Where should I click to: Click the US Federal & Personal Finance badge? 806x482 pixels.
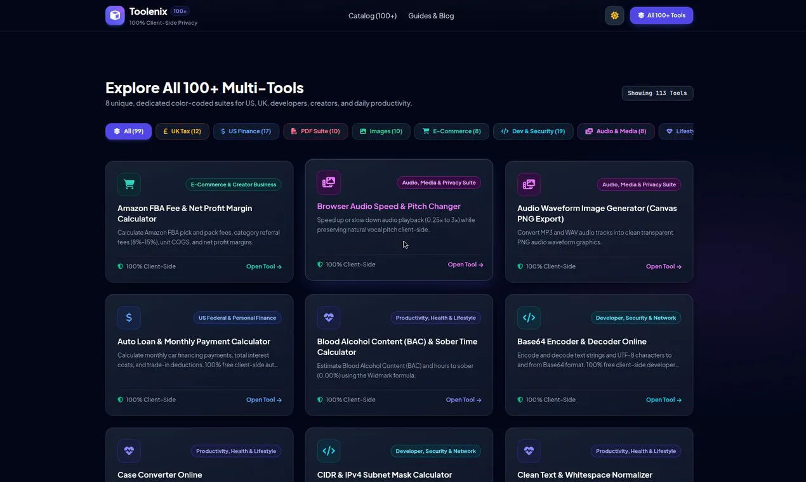pyautogui.click(x=237, y=318)
